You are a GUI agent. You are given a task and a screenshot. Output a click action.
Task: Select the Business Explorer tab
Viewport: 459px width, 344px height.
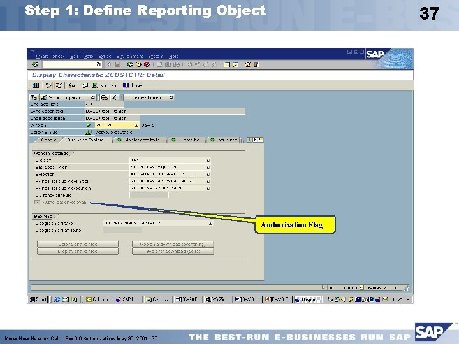pos(85,140)
